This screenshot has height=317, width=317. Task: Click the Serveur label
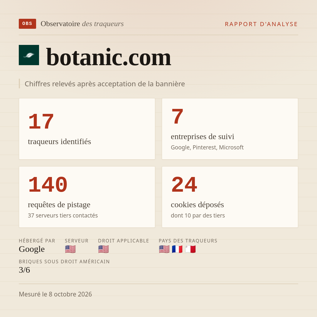pyautogui.click(x=77, y=241)
